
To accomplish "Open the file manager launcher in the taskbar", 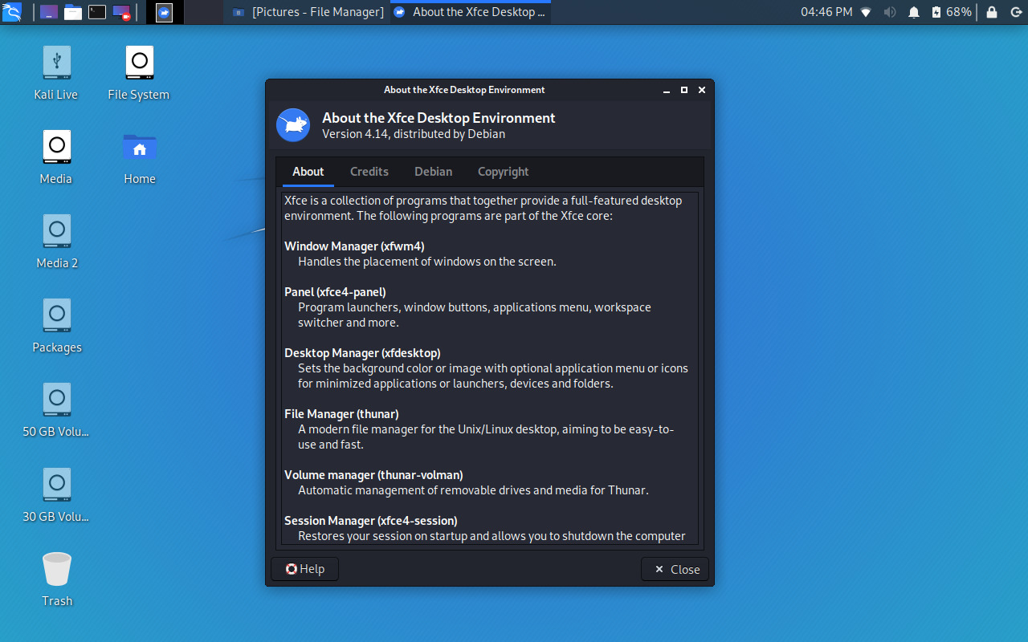I will coord(72,12).
